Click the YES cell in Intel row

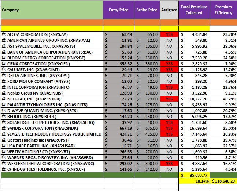click(x=169, y=87)
